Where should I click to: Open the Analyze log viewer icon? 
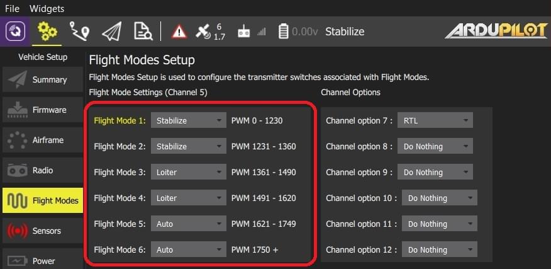tap(143, 31)
